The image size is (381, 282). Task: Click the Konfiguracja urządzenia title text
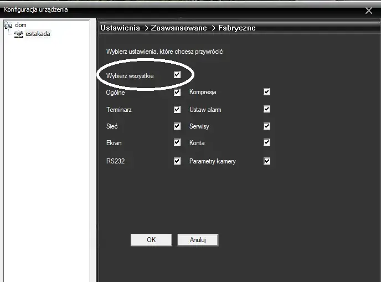tap(35, 10)
